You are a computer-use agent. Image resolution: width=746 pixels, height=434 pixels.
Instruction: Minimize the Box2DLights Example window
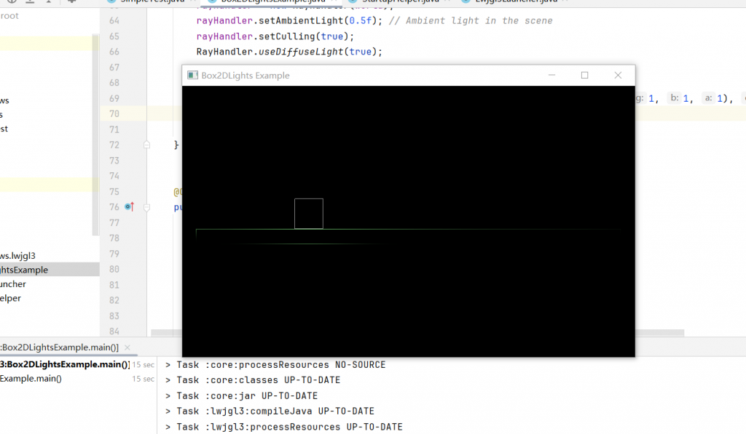point(552,76)
